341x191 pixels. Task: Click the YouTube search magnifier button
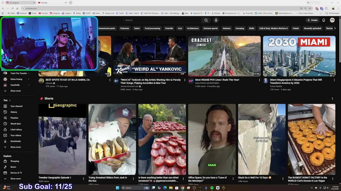[206, 20]
